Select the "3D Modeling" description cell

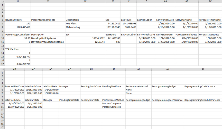73,27
